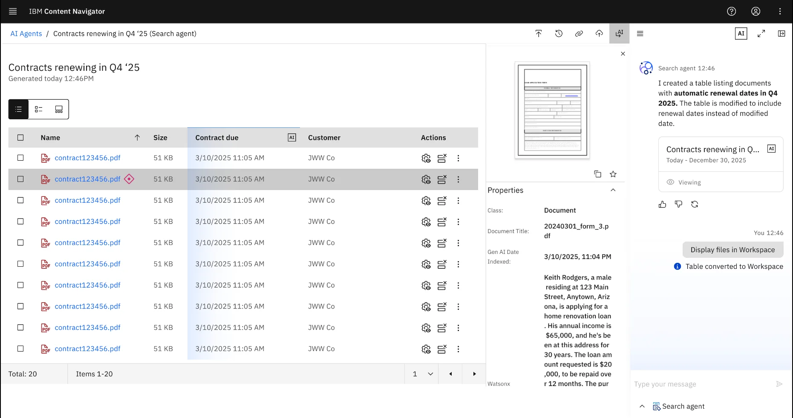Open the page number dropdown
The image size is (793, 418).
point(422,374)
